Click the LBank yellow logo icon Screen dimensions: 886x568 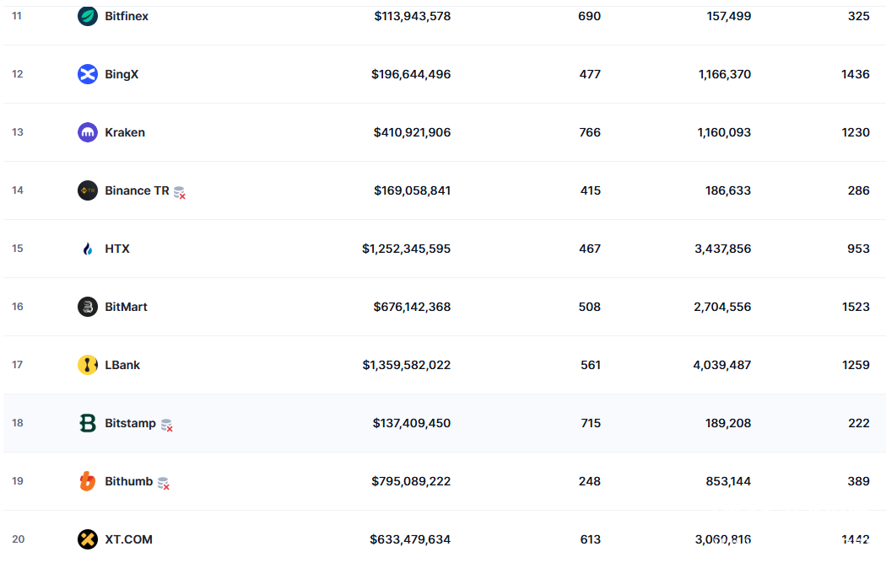coord(88,365)
